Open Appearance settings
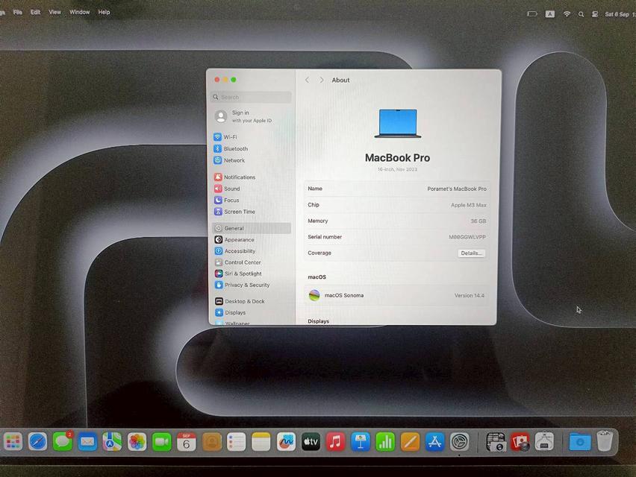636x477 pixels. pos(234,240)
